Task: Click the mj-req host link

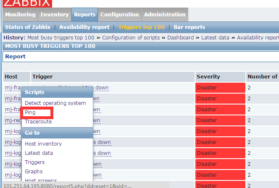Action: coord(13,120)
